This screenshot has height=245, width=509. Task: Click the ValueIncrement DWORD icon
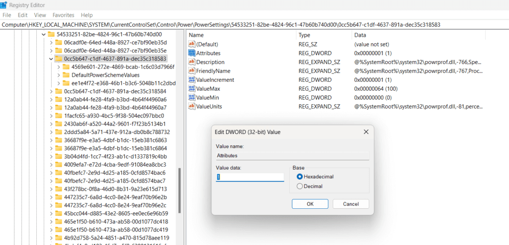click(191, 80)
